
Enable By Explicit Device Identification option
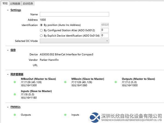(x=42, y=36)
